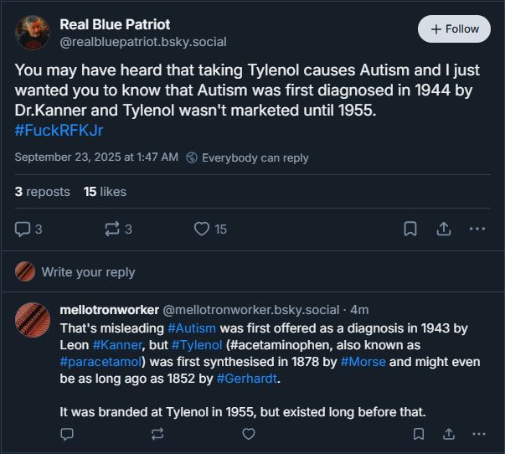505x454 pixels.
Task: Open the #paracetamol hashtag link
Action: point(102,362)
